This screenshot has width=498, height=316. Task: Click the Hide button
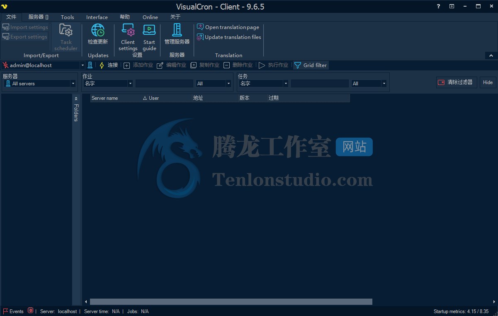[488, 82]
